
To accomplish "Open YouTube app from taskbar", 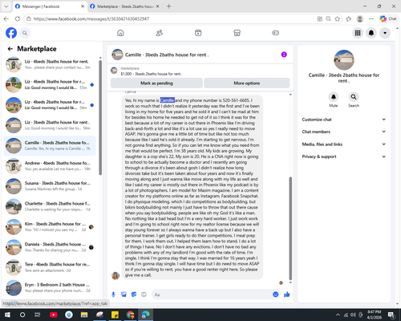I will tap(54, 315).
